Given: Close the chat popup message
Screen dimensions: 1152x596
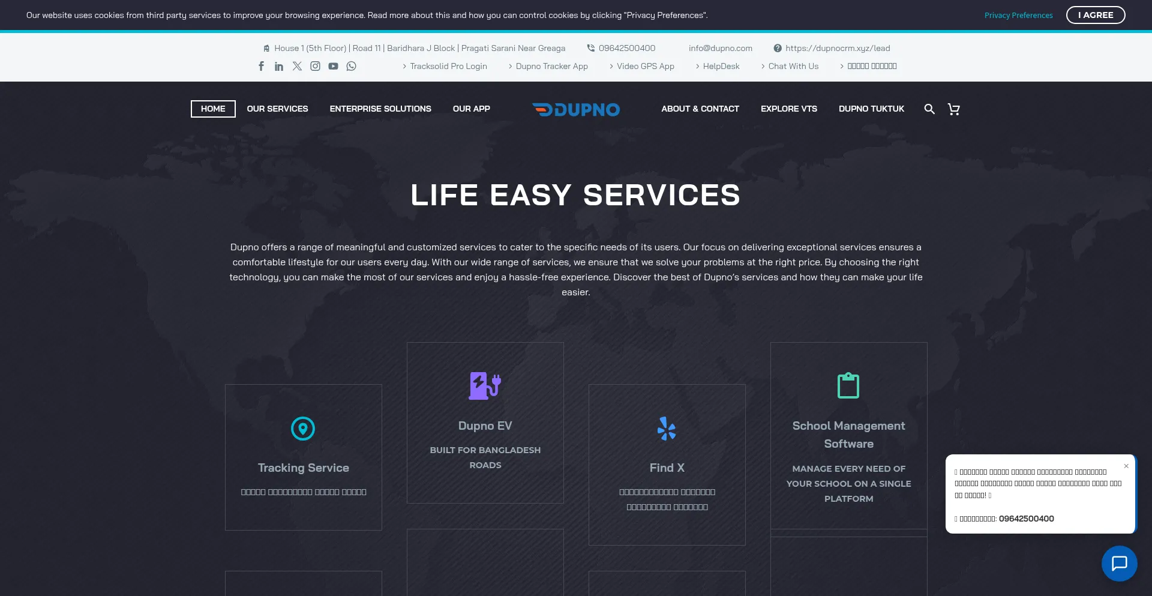Looking at the screenshot, I should tap(1126, 466).
